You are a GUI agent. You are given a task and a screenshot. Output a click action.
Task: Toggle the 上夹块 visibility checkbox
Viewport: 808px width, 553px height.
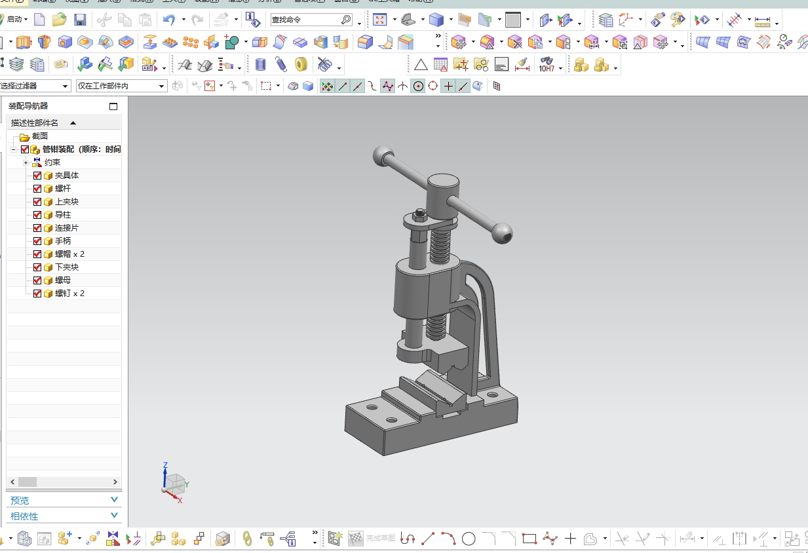tap(37, 202)
